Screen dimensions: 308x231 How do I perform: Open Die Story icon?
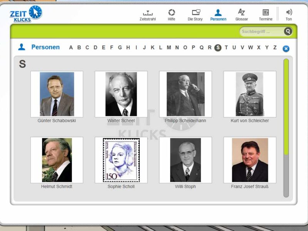tap(196, 12)
